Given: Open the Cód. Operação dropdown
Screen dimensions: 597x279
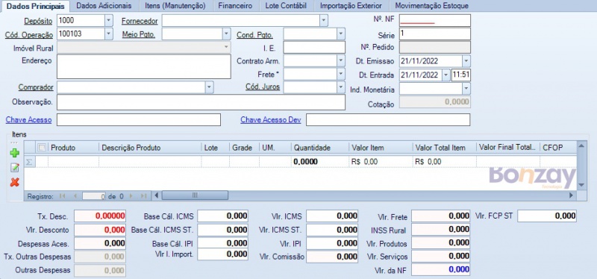Looking at the screenshot, I should coord(109,34).
